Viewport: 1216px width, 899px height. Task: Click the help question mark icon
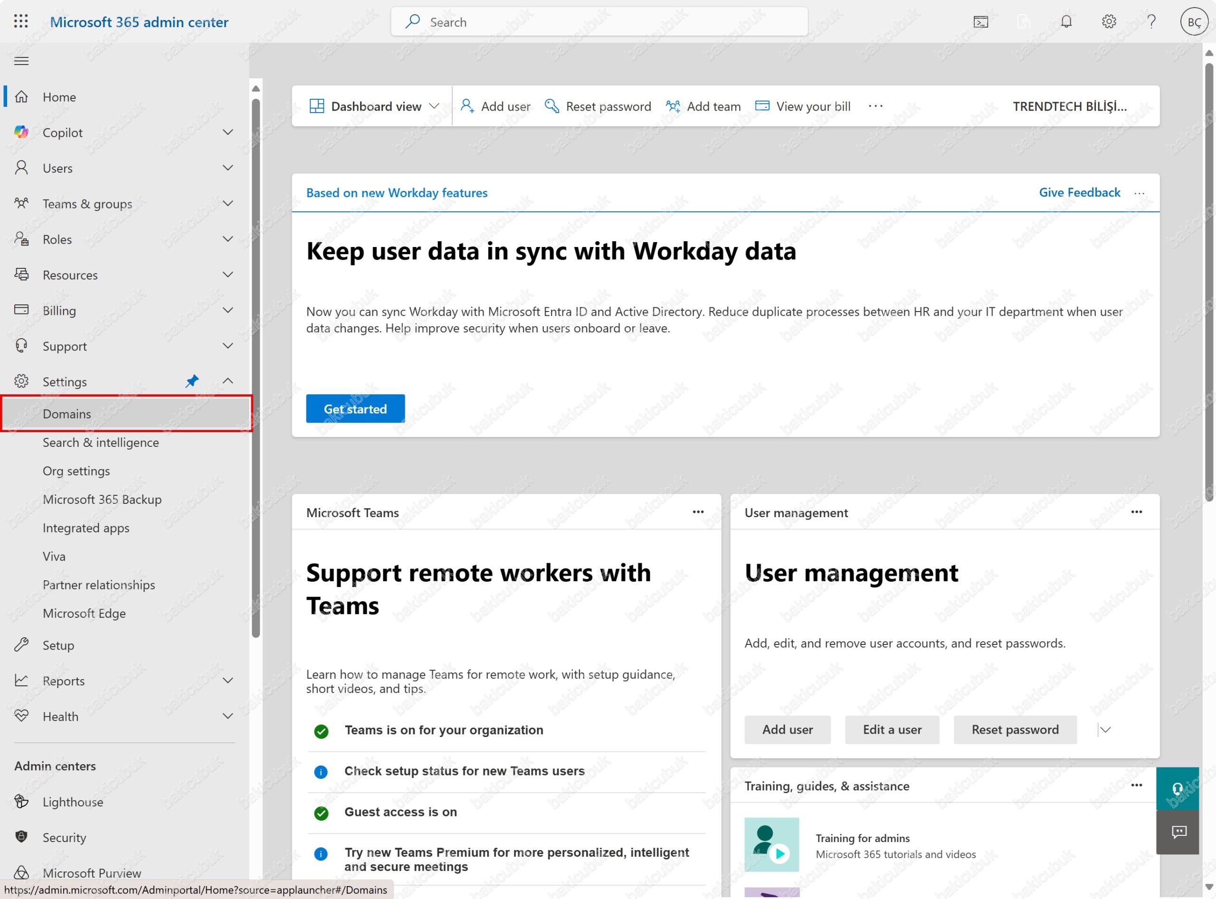1151,22
